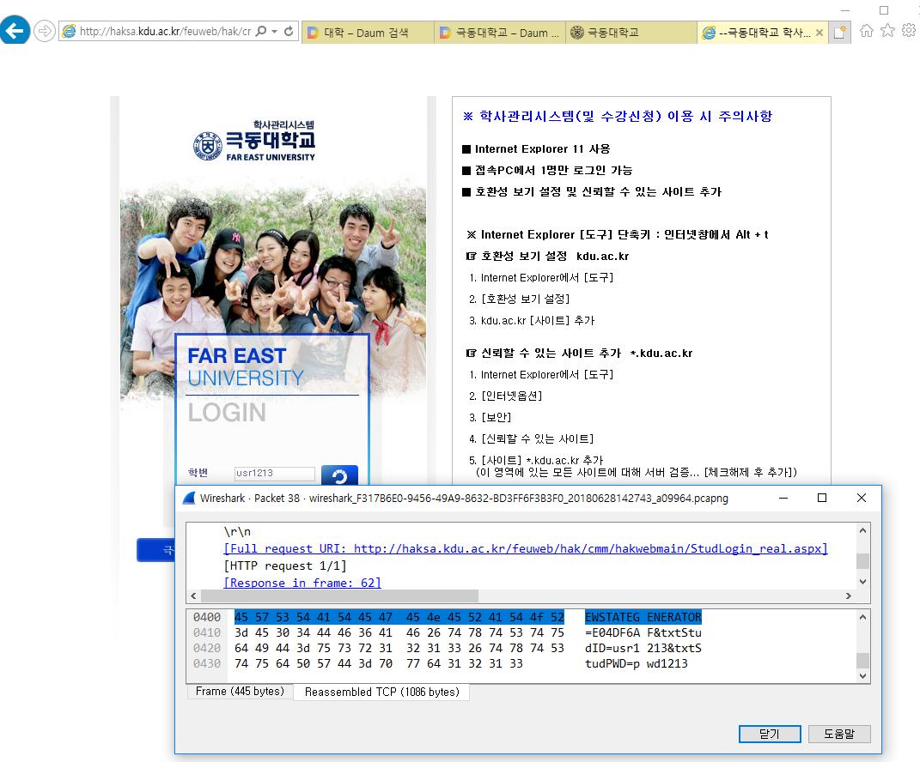
Task: Click the packet details vertical scrollbar thumb
Action: [x=862, y=561]
